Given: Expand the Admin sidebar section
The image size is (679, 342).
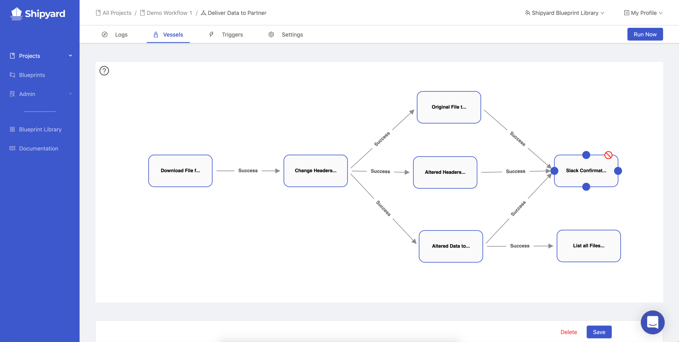Looking at the screenshot, I should (70, 94).
